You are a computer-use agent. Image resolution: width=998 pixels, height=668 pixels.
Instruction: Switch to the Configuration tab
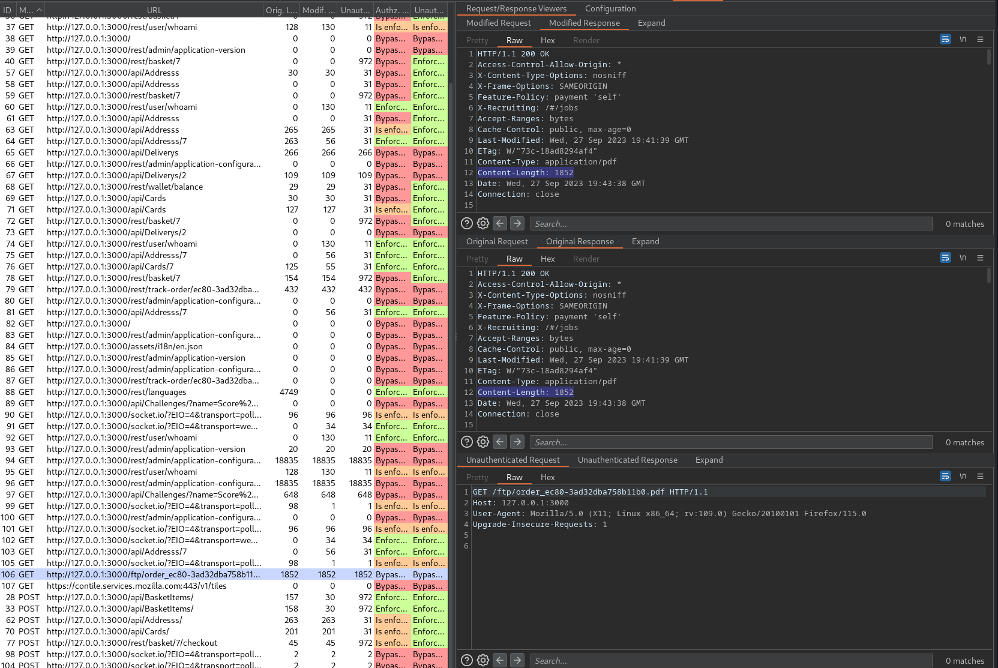[610, 8]
